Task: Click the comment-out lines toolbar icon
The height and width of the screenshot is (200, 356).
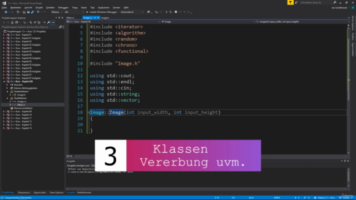Action: pos(166,12)
